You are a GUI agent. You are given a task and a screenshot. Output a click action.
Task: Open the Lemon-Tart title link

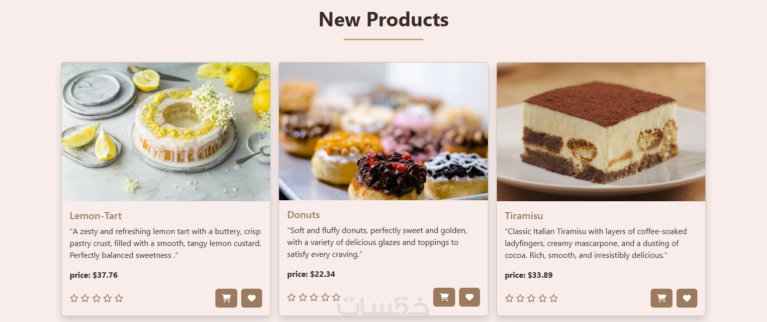[96, 216]
